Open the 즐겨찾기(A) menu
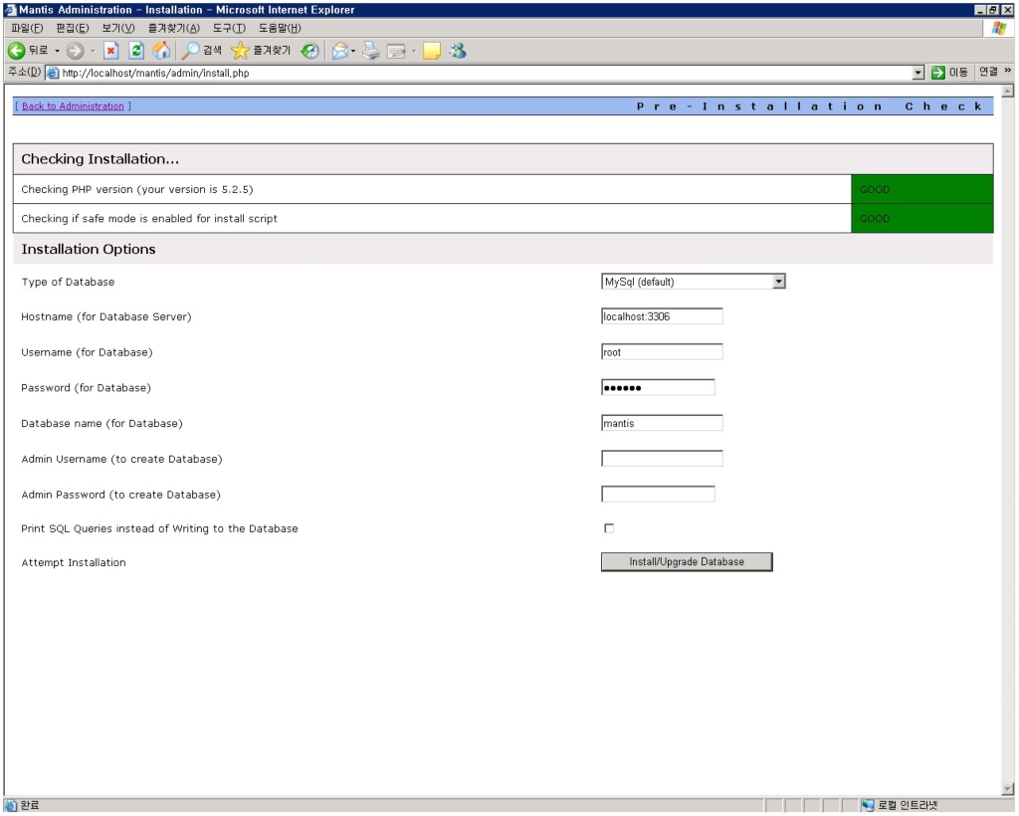Viewport: 1019px width, 816px height. click(x=173, y=28)
